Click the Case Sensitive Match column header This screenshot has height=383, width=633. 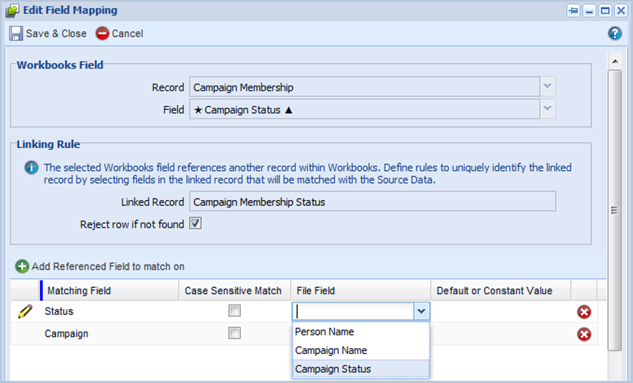coord(234,290)
